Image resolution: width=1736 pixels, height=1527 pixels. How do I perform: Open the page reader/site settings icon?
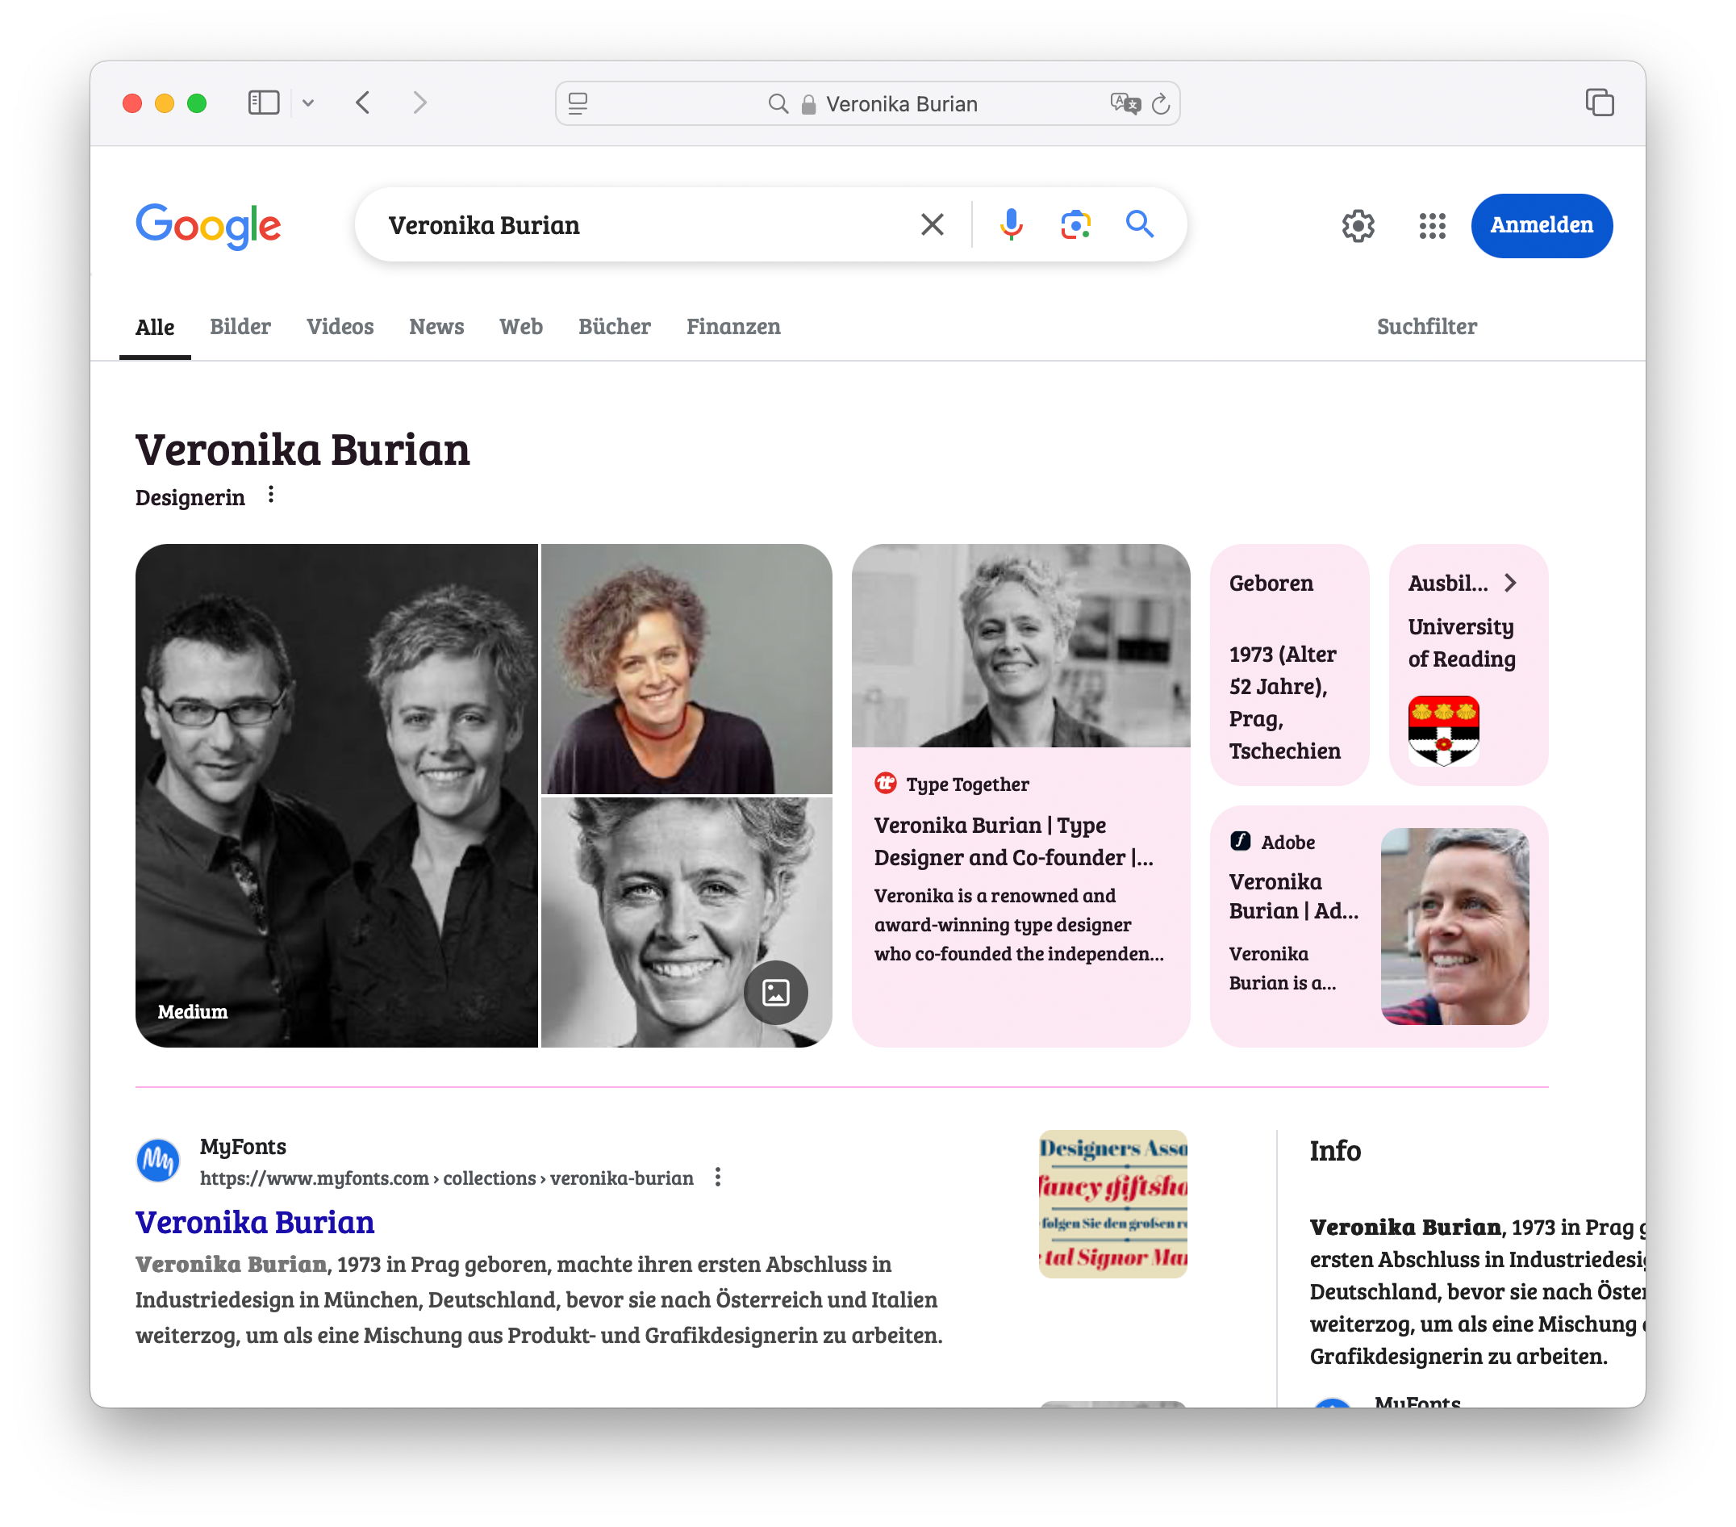click(578, 103)
